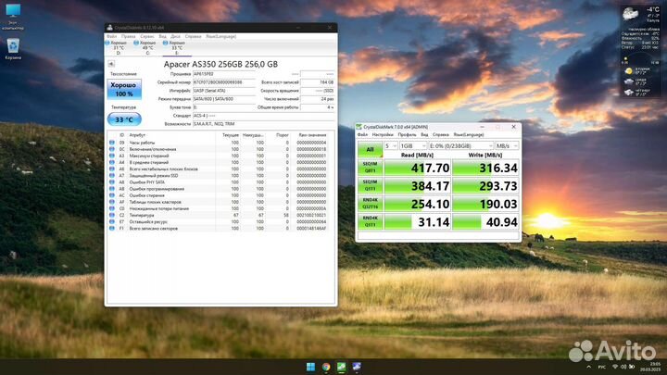Select the Всего записано секторов attribute row
This screenshot has height=375, width=667.
(x=219, y=229)
